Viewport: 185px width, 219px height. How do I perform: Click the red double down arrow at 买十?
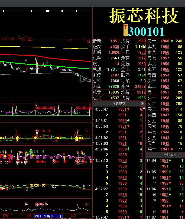[172, 149]
